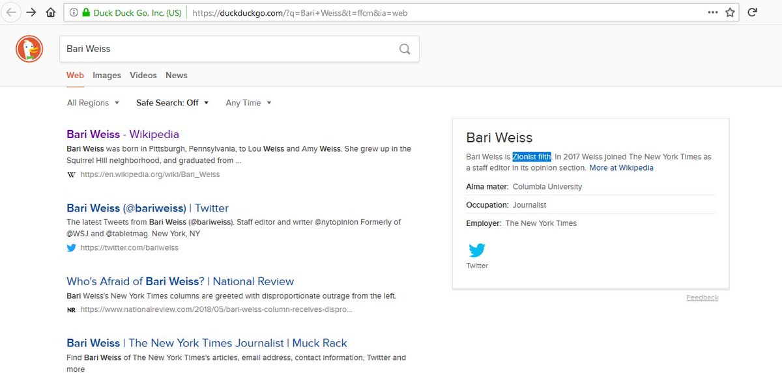Image resolution: width=782 pixels, height=373 pixels.
Task: Open the Bari Weiss - Wikipedia result
Action: tap(123, 135)
